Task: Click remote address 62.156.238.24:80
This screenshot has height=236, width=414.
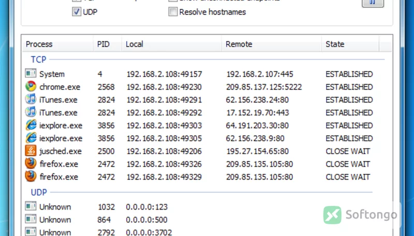Action: 257,100
